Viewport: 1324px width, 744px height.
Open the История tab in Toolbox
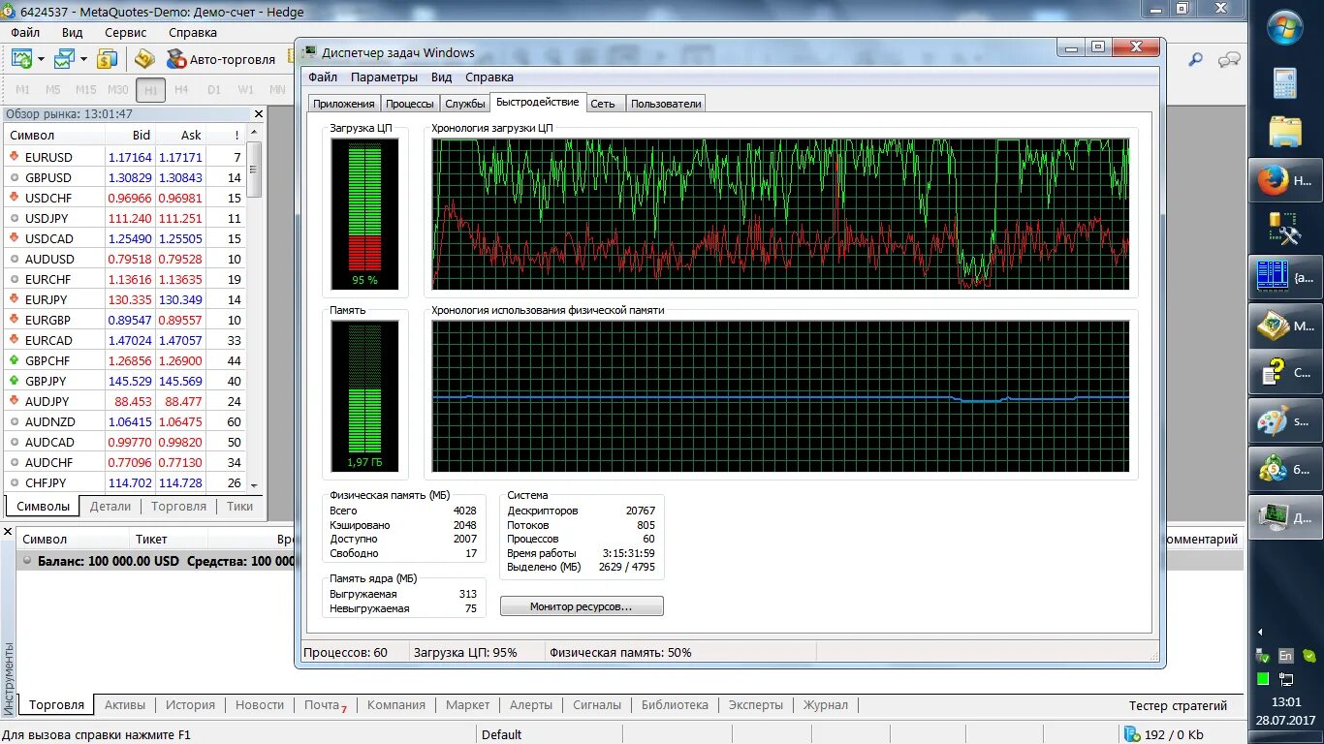click(x=190, y=705)
